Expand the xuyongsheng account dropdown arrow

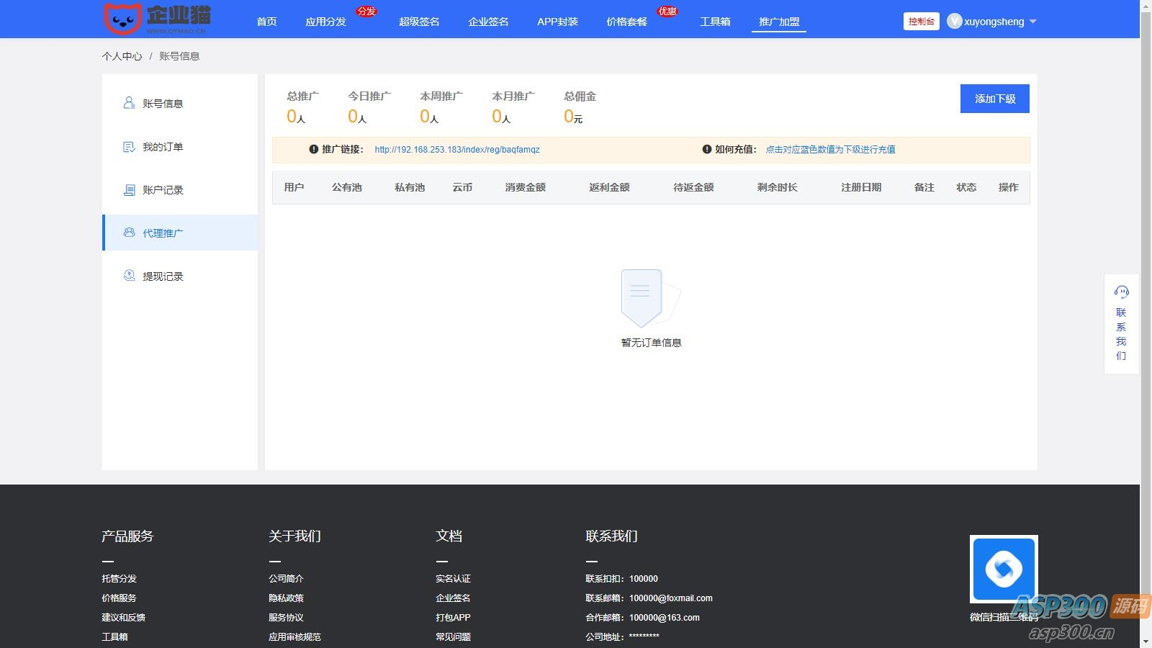coord(1033,22)
